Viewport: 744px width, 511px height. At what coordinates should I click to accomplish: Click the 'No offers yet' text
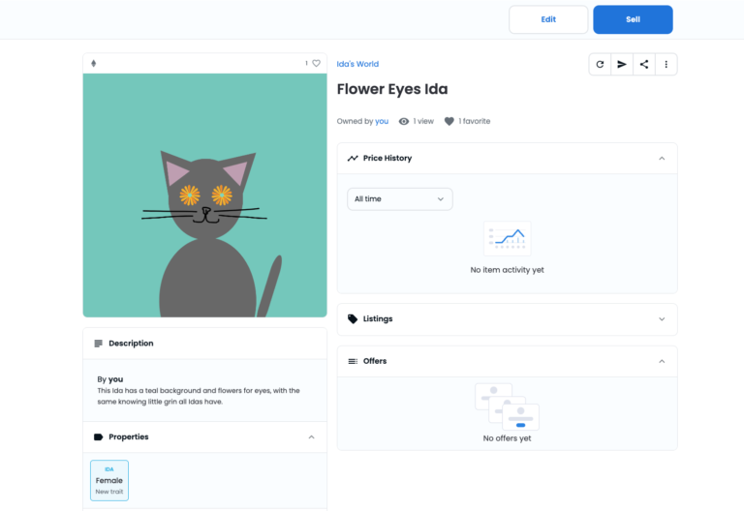pos(507,438)
